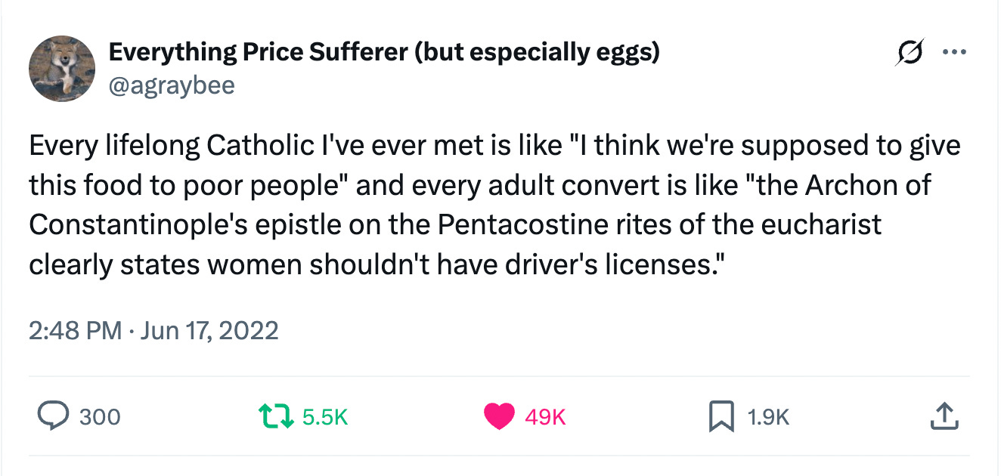This screenshot has height=476, width=1001.
Task: Click the profile avatar of Everything Price Sufferer
Action: (x=62, y=68)
